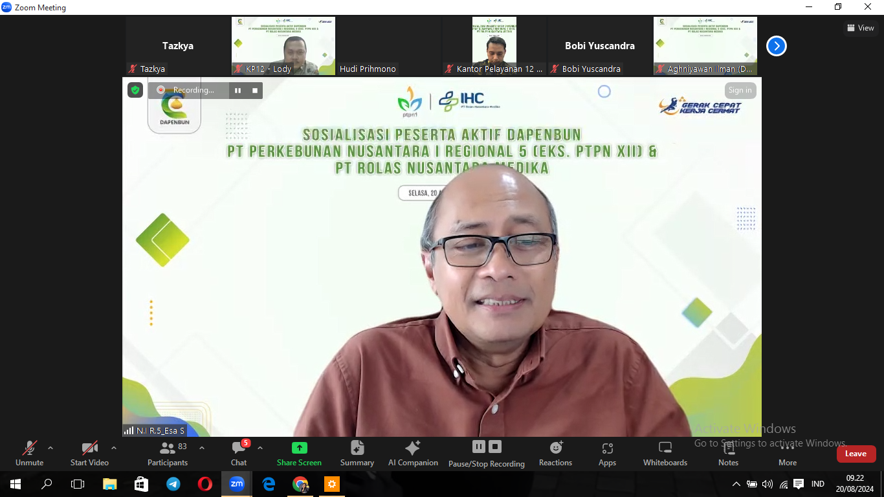The height and width of the screenshot is (497, 884).
Task: Open Whiteboards
Action: click(665, 454)
